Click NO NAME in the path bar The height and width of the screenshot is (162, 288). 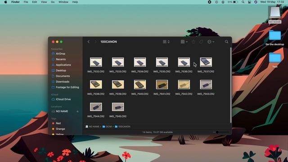[x=92, y=126]
